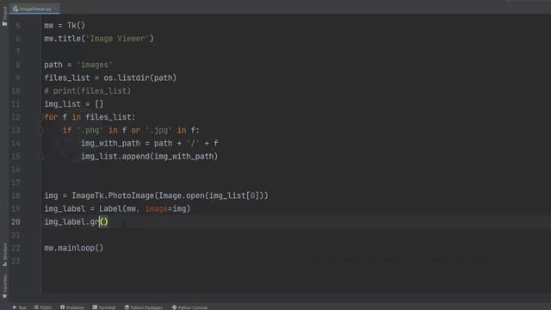The width and height of the screenshot is (551, 310).
Task: Open the Structure tool window
Action: point(4,255)
